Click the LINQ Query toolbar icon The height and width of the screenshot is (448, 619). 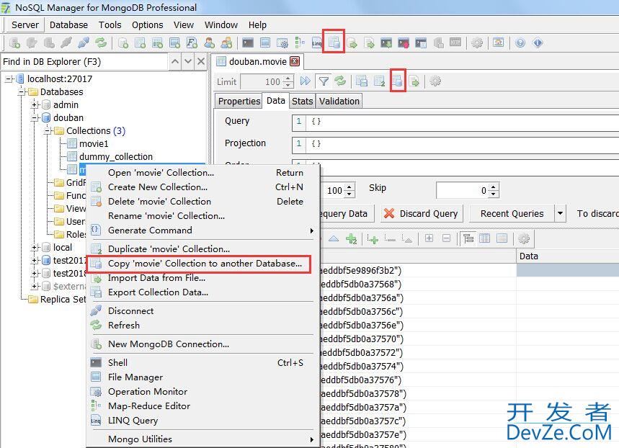pyautogui.click(x=316, y=42)
